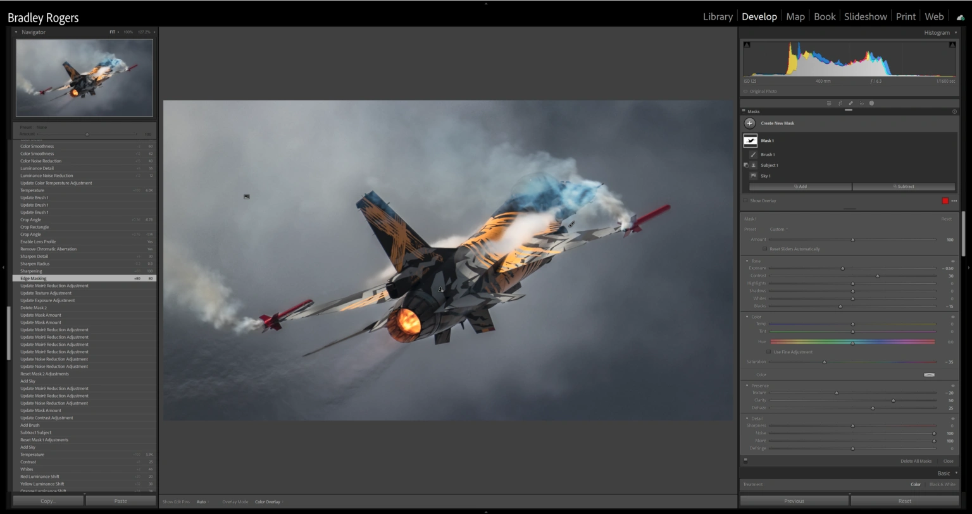
Task: Click the Close button in mask panel
Action: tap(948, 461)
